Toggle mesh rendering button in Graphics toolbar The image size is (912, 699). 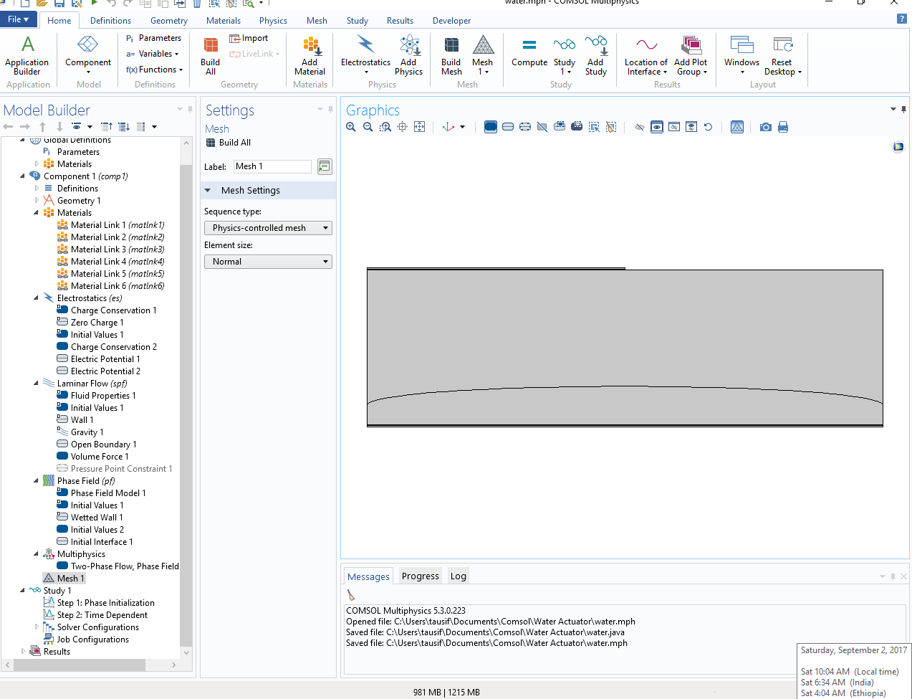737,127
